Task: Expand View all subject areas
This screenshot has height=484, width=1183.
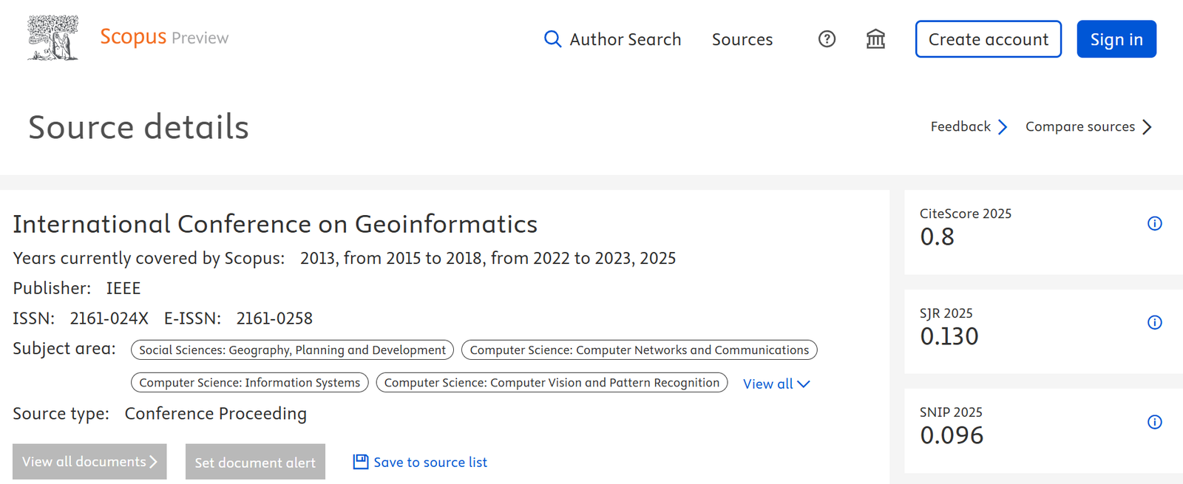Action: point(776,384)
